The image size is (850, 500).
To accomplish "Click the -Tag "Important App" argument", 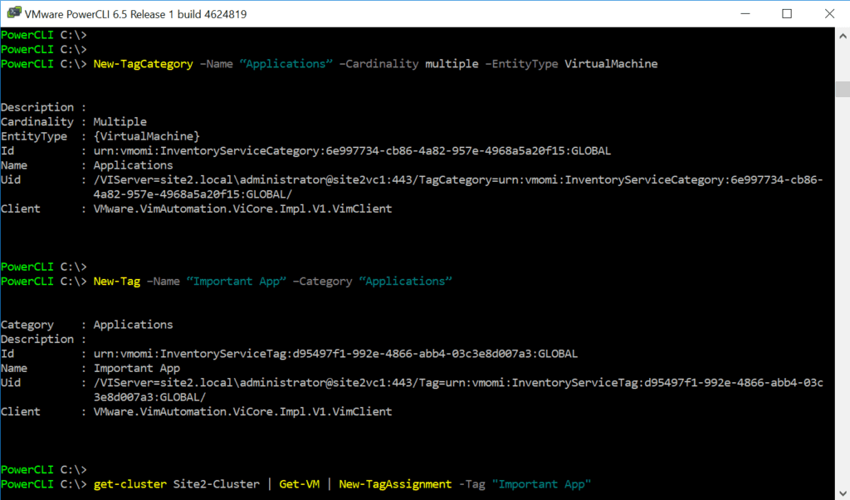I will (525, 484).
